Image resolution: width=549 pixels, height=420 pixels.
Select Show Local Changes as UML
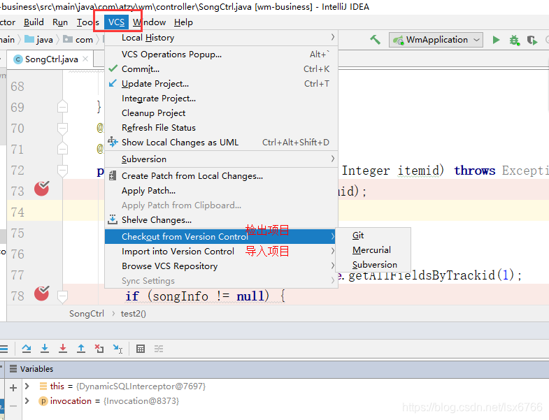(x=221, y=143)
